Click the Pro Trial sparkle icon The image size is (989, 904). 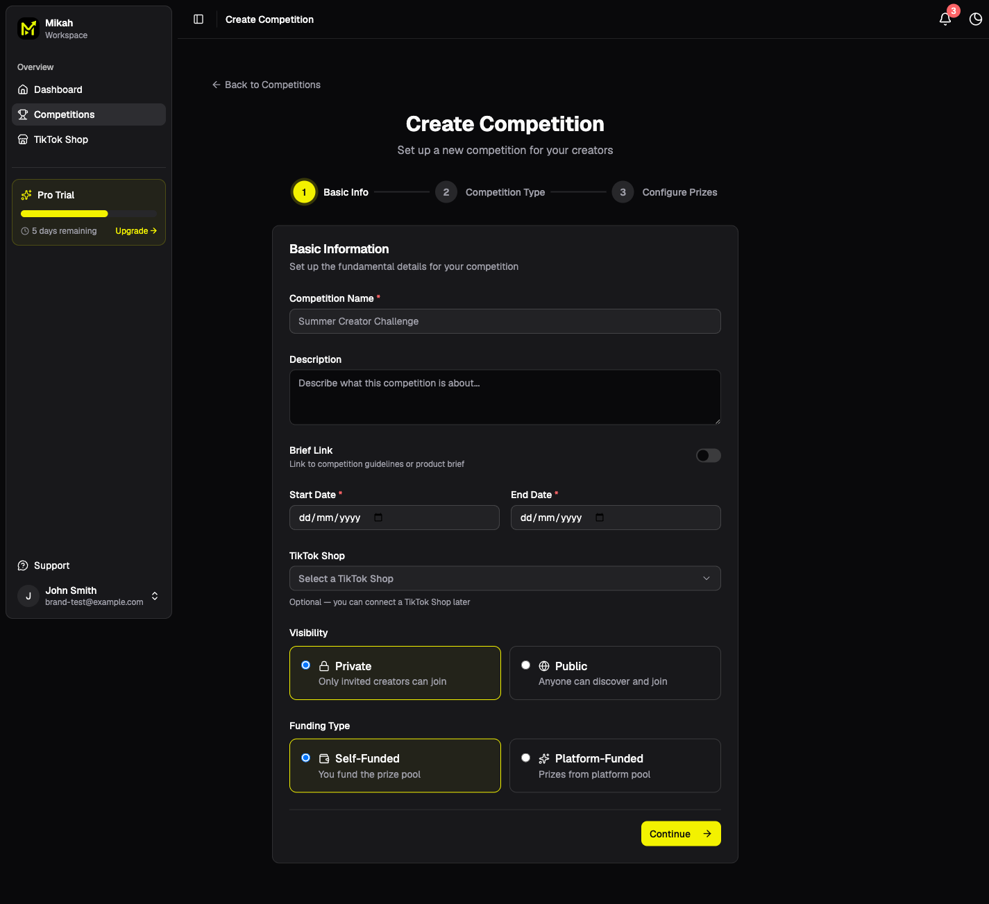coord(26,195)
